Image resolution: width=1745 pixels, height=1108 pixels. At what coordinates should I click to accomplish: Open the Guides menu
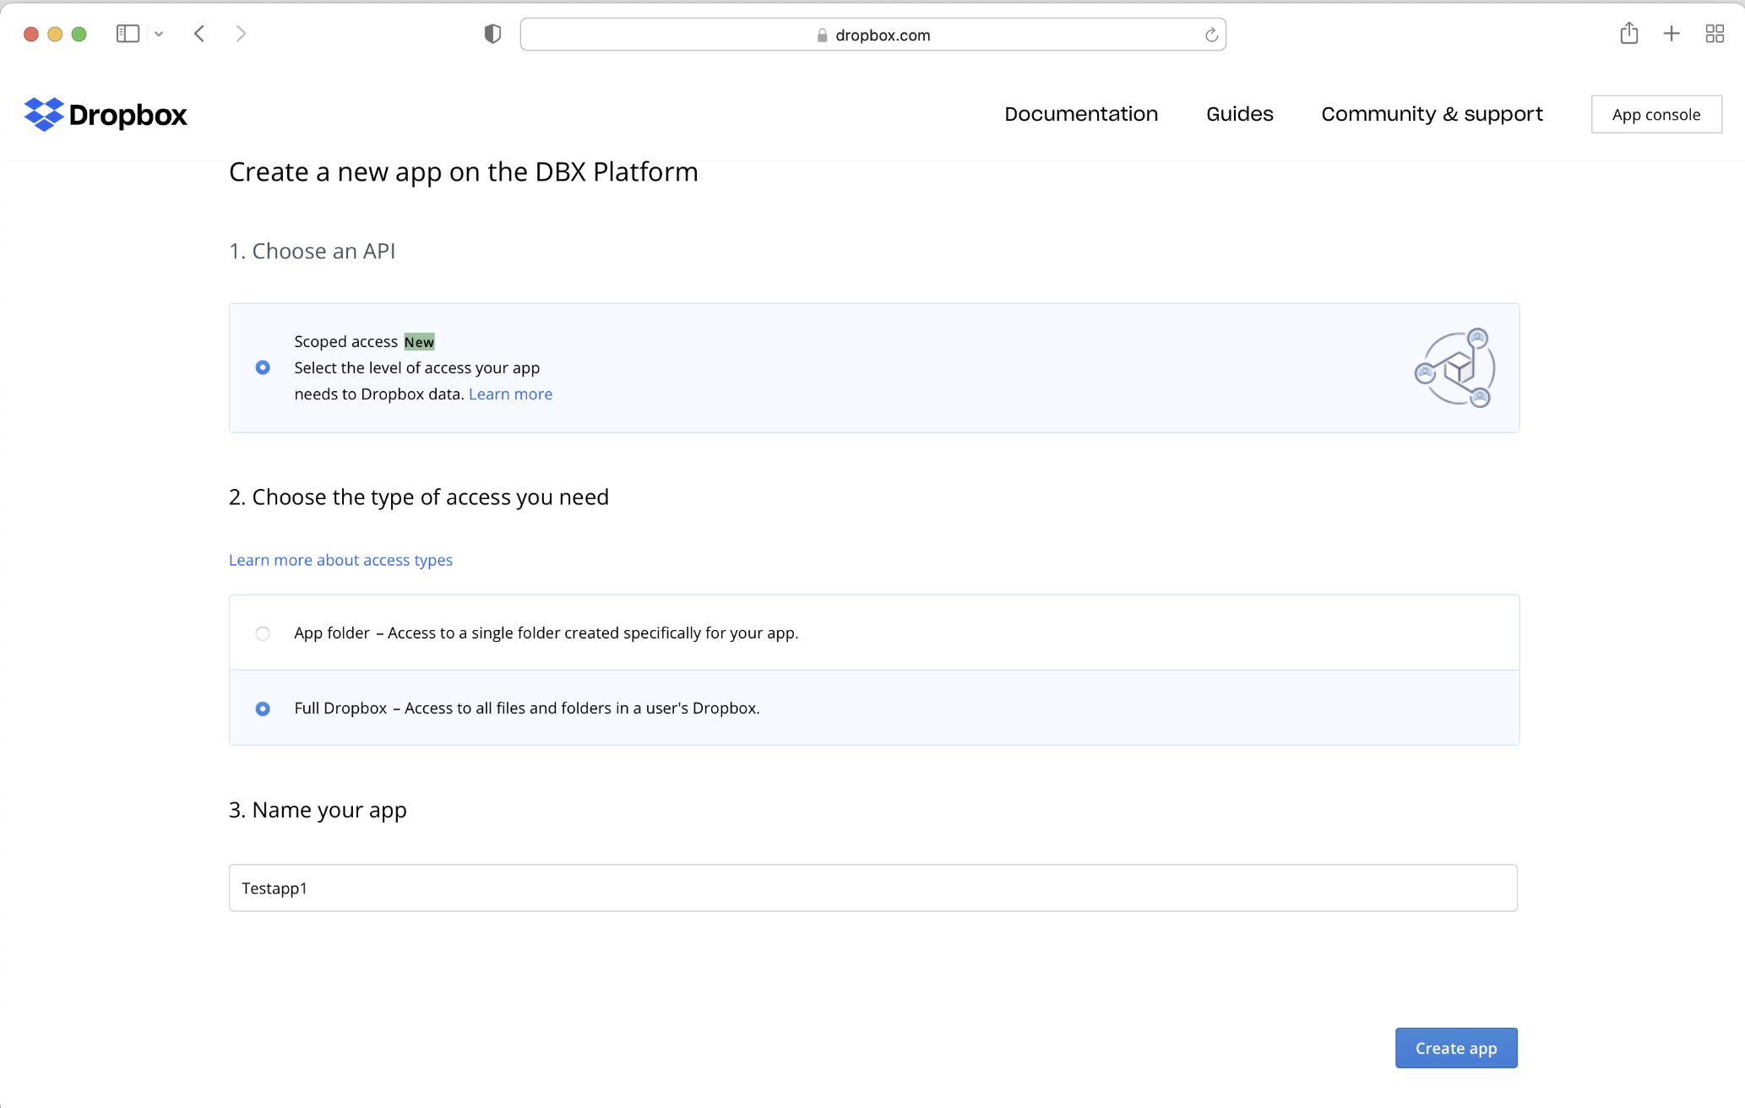tap(1239, 114)
